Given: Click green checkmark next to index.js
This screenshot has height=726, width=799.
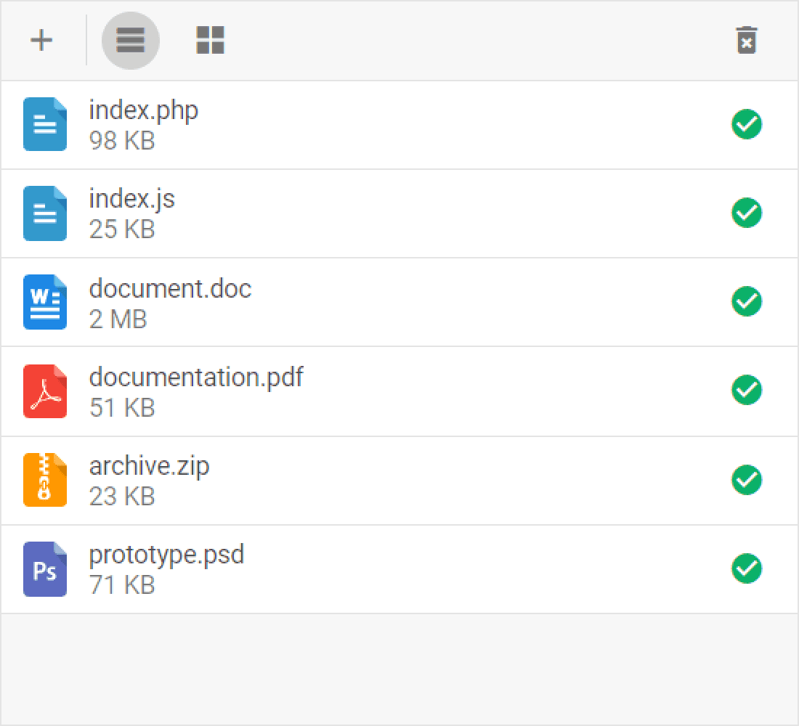Looking at the screenshot, I should (747, 213).
